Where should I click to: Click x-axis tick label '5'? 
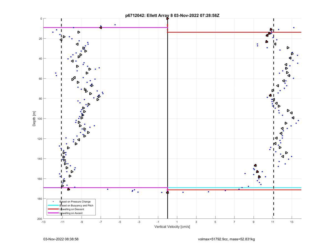coord(215,222)
